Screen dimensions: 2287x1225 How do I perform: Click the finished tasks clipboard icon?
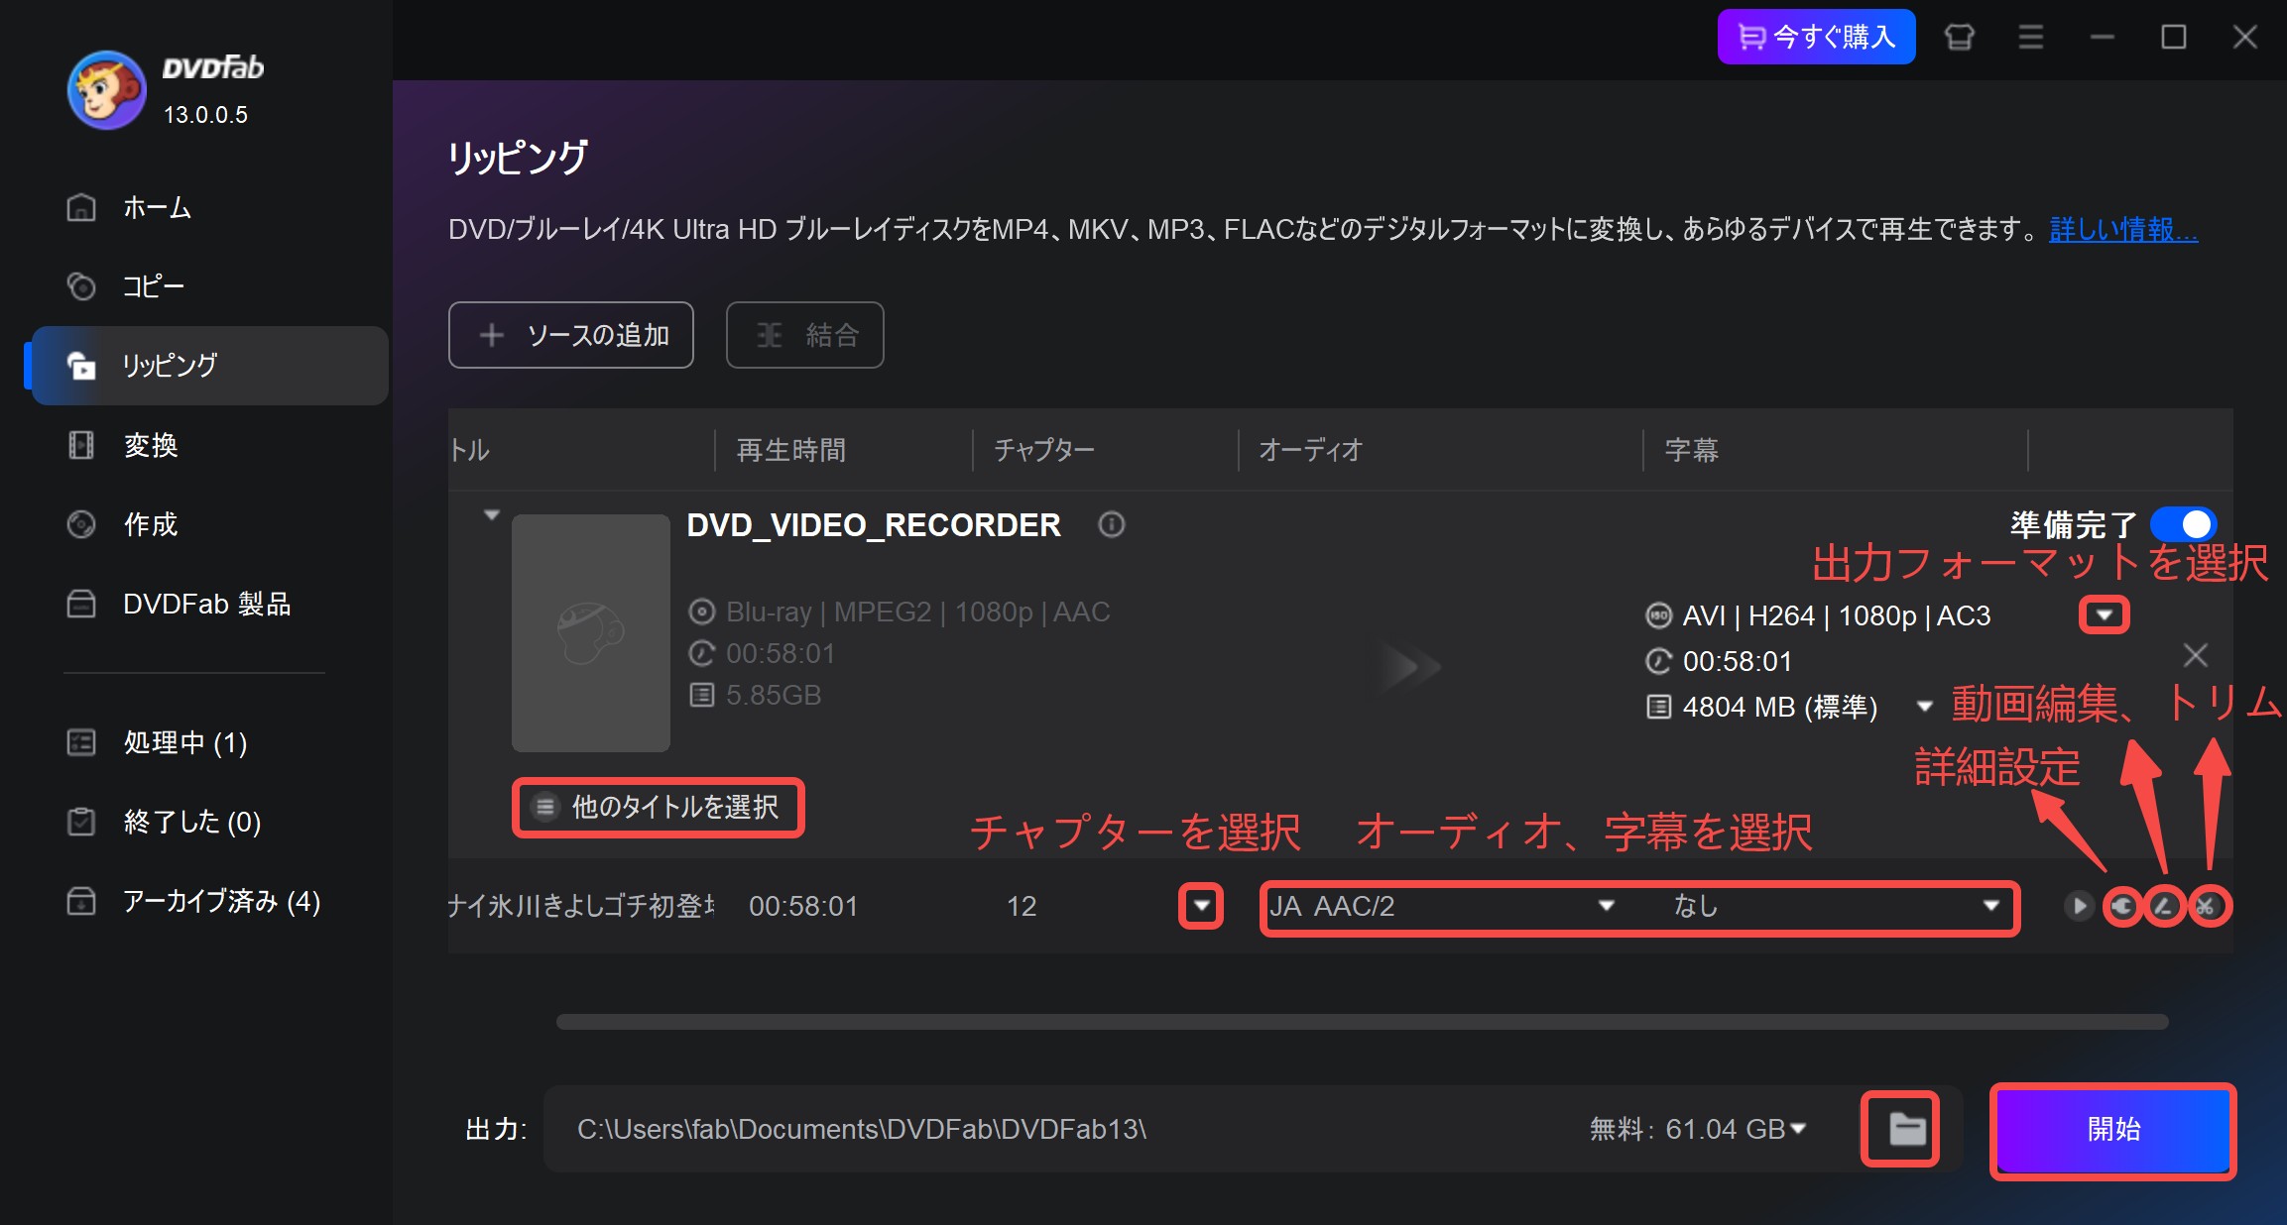coord(81,822)
